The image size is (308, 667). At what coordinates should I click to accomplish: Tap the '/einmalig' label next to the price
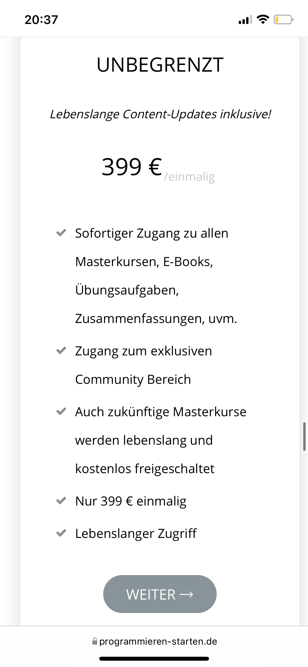click(190, 177)
